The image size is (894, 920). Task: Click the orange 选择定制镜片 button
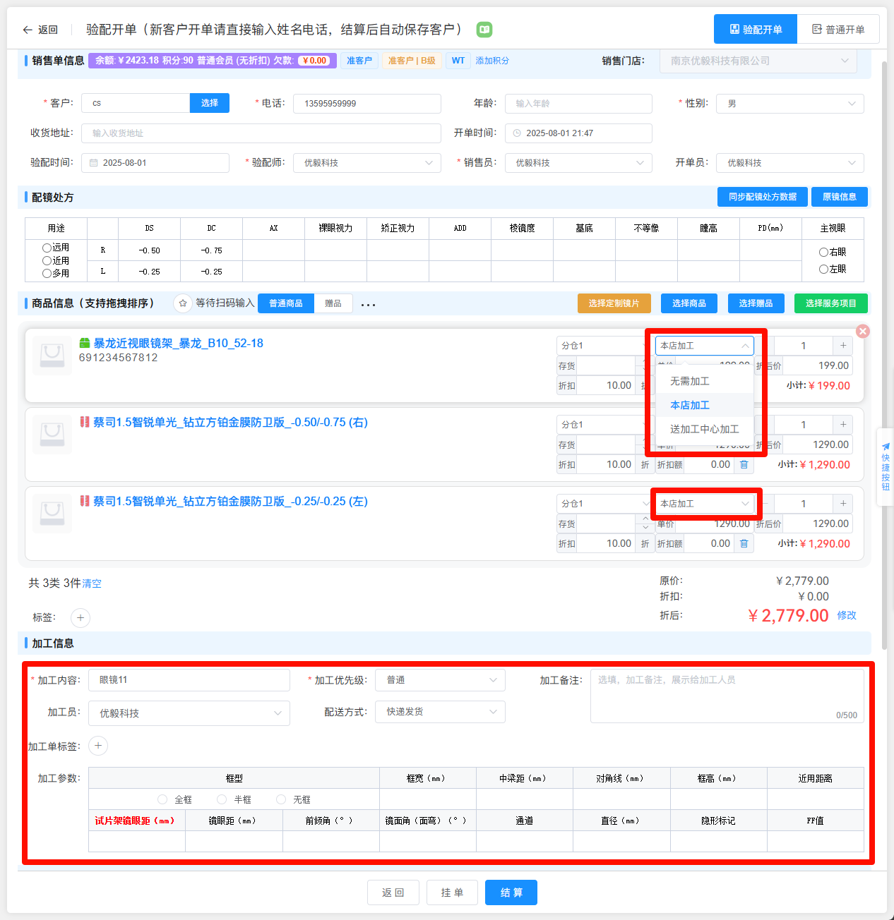click(614, 303)
